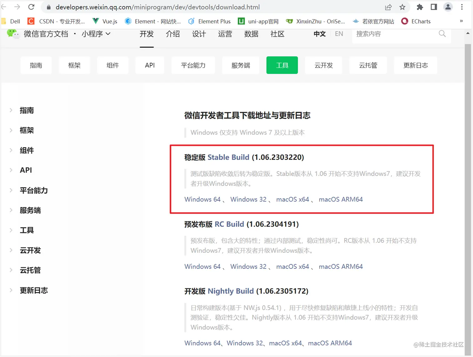The image size is (473, 357).
Task: Select the 设计 top navigation item
Action: click(x=199, y=34)
